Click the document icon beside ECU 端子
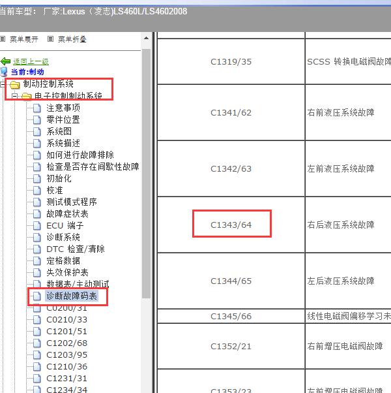This screenshot has height=393, width=391. pyautogui.click(x=37, y=226)
